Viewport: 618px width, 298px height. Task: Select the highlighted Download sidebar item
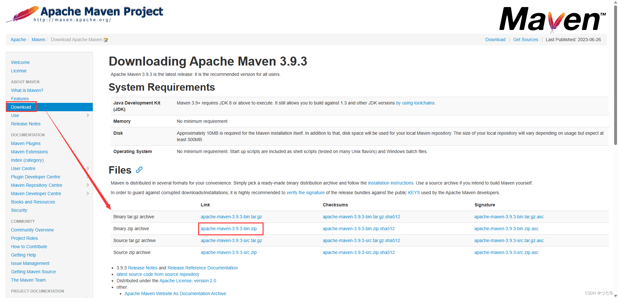[50, 107]
